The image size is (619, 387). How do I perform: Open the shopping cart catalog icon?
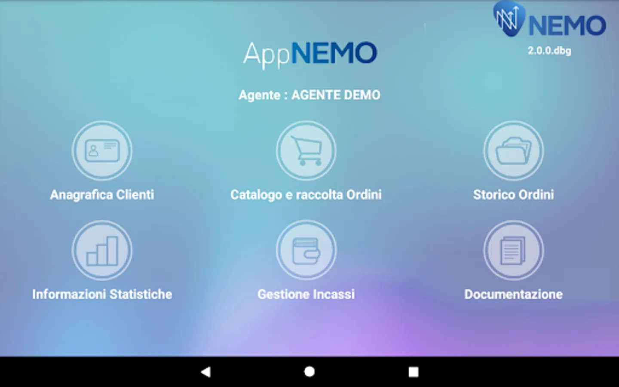coord(306,150)
